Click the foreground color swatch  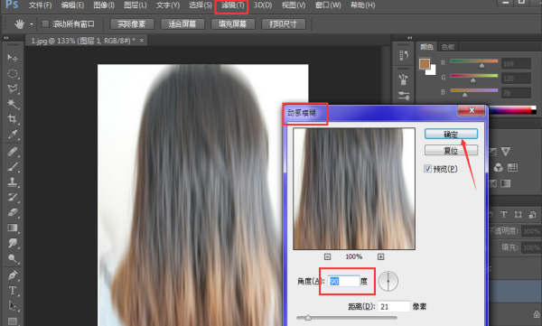[425, 64]
